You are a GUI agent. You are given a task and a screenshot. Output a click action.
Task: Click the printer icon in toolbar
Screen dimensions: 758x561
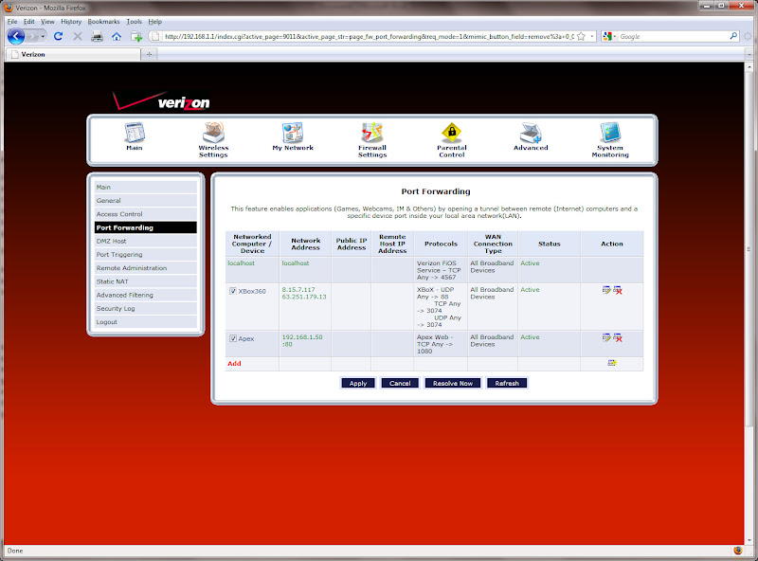pyautogui.click(x=98, y=36)
